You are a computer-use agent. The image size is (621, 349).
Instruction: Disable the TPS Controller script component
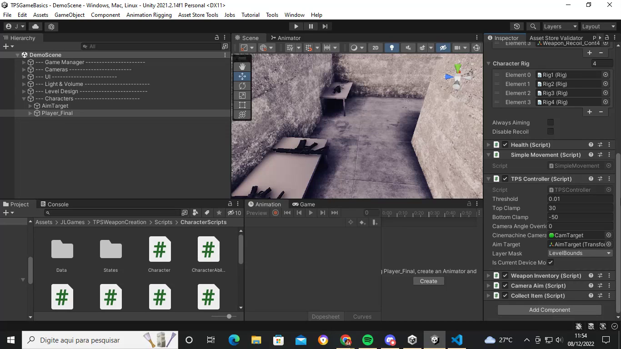click(505, 179)
